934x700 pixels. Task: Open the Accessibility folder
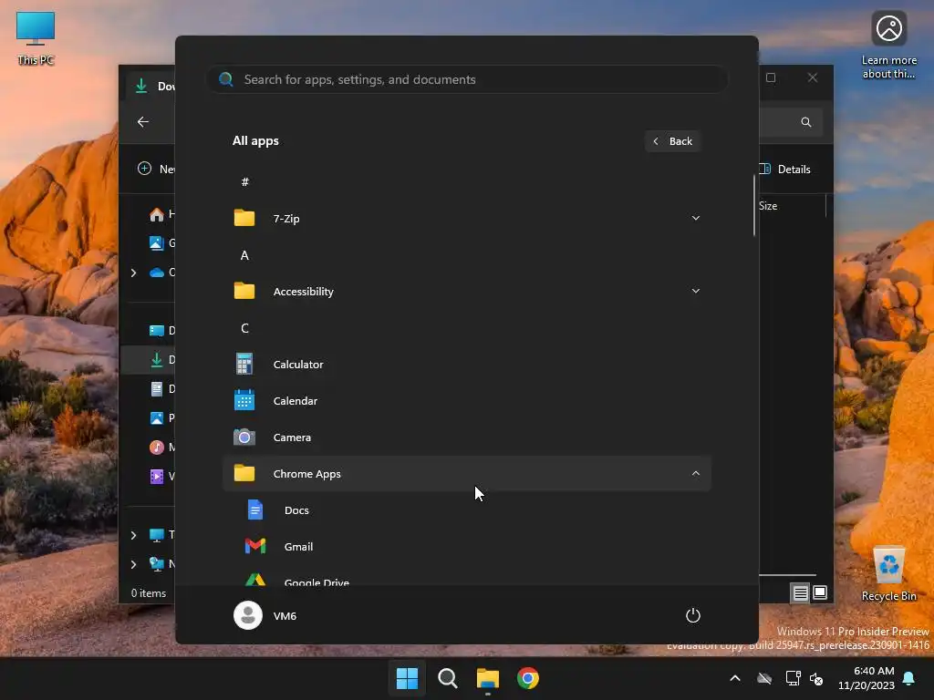point(466,291)
